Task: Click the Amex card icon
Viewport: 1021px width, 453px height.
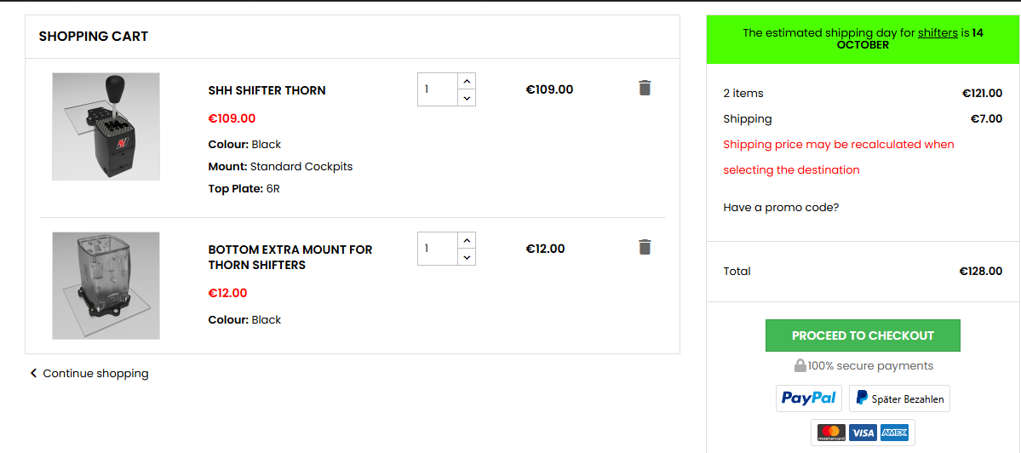Action: [x=894, y=433]
